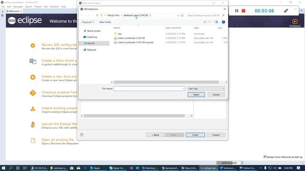Select client-combined-3.141.59 jar file
The width and height of the screenshot is (305, 171).
[131, 38]
